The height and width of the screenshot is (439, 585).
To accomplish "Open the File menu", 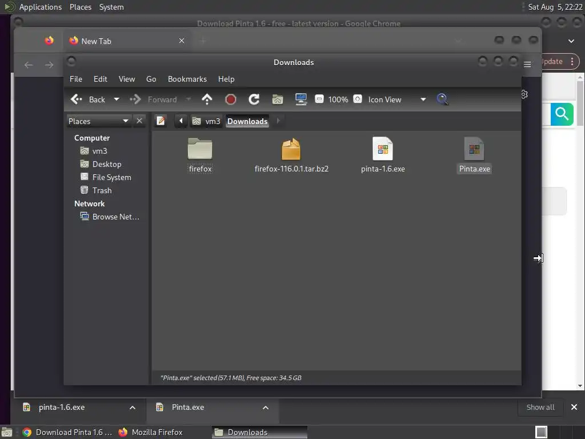I will pyautogui.click(x=76, y=79).
